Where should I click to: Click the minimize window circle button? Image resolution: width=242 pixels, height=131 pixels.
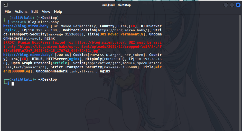click(226, 5)
